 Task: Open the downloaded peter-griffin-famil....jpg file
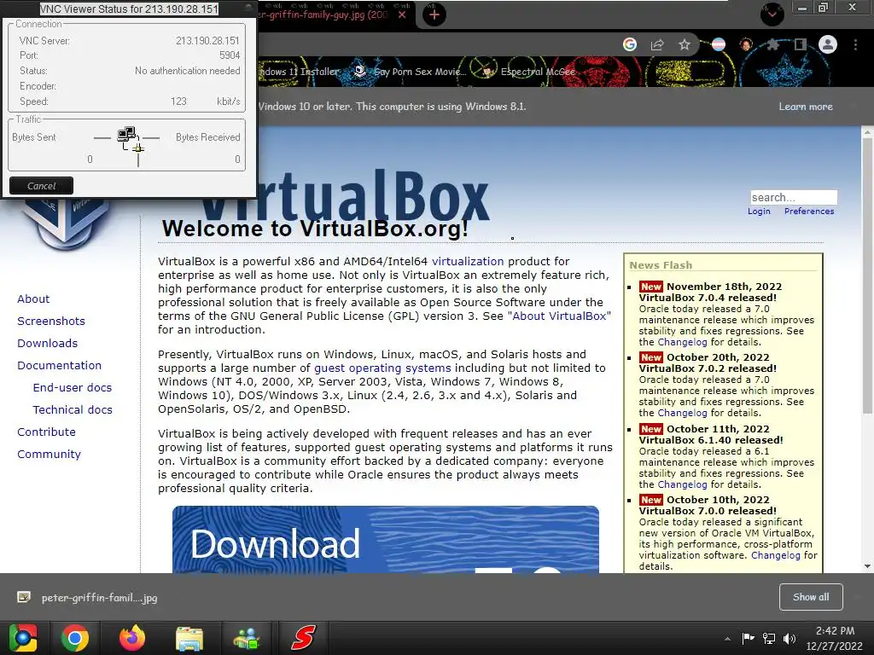[x=99, y=598]
